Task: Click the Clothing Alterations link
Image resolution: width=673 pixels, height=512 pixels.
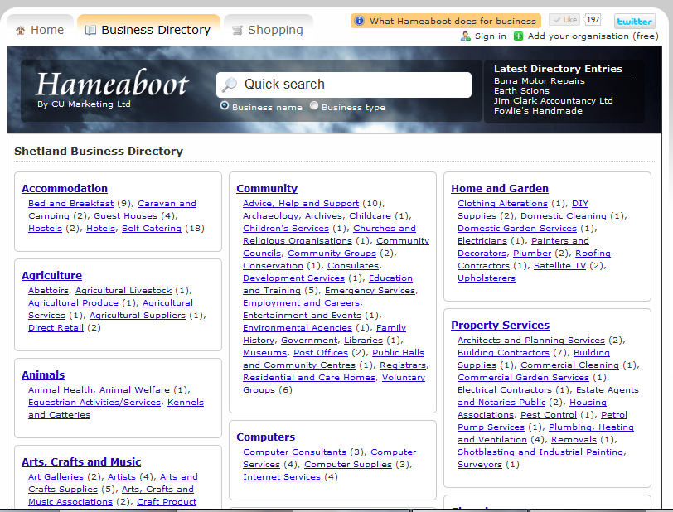Action: [502, 204]
